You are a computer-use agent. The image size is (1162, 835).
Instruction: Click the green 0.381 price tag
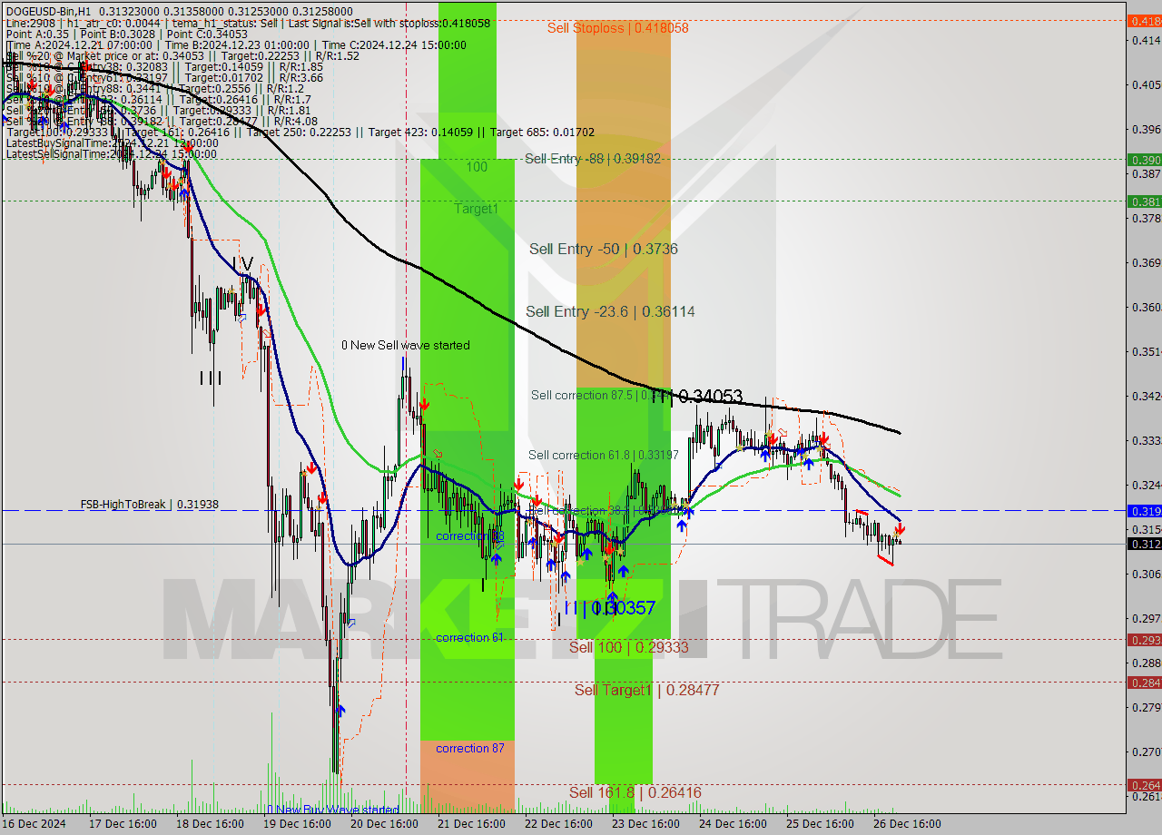pyautogui.click(x=1144, y=201)
